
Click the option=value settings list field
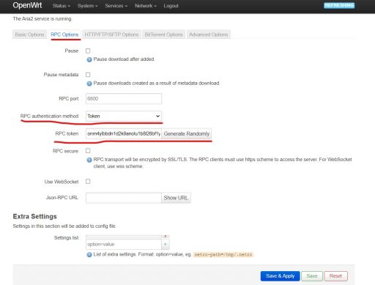tap(124, 244)
